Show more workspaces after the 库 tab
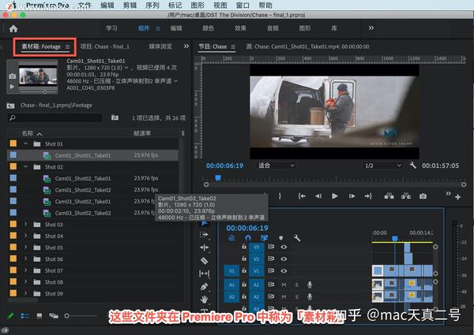The width and height of the screenshot is (474, 335). (371, 28)
